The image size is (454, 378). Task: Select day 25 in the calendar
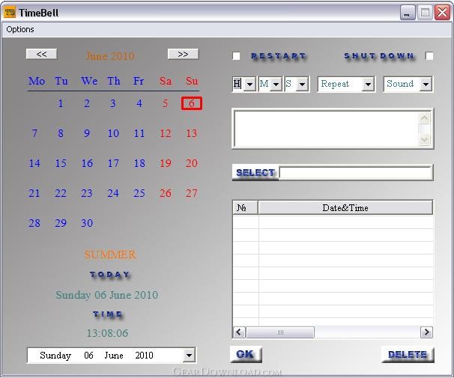pos(139,193)
